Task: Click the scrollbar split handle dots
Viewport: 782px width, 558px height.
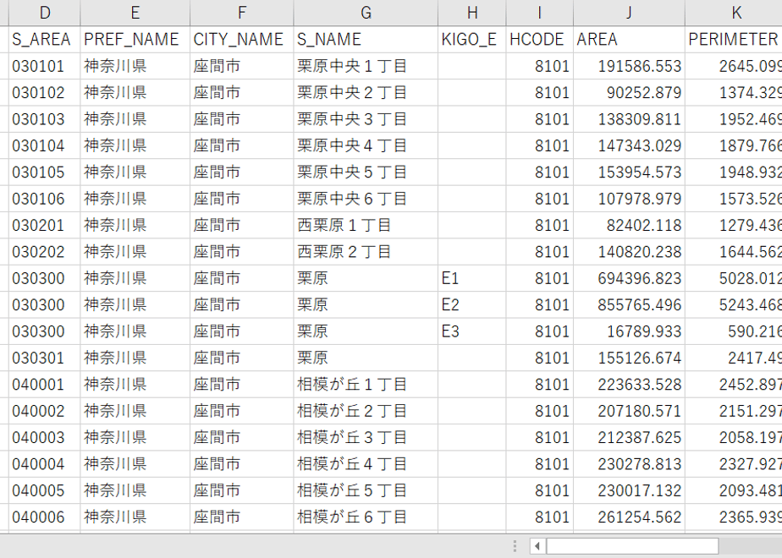Action: (x=515, y=546)
